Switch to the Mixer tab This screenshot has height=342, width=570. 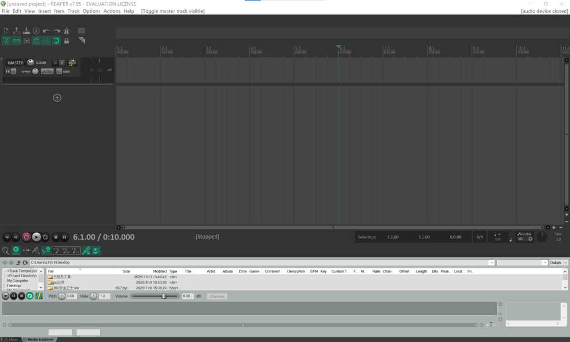tap(11, 339)
